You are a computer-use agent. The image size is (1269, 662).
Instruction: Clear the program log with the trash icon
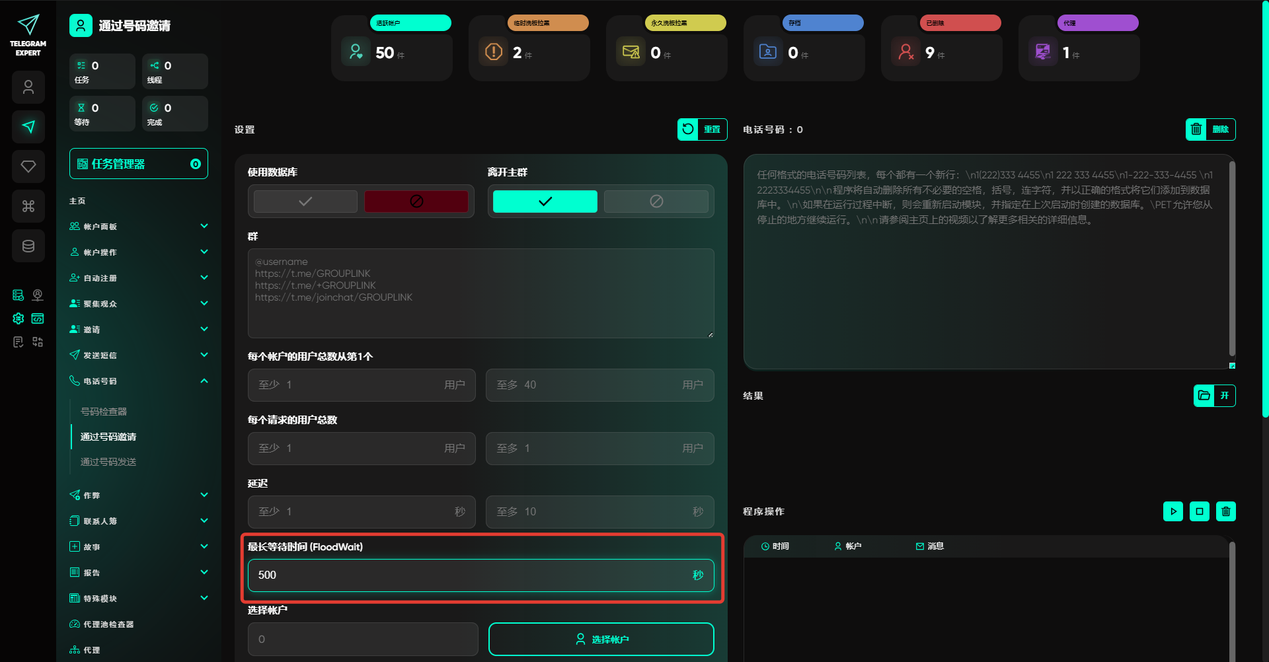1225,511
